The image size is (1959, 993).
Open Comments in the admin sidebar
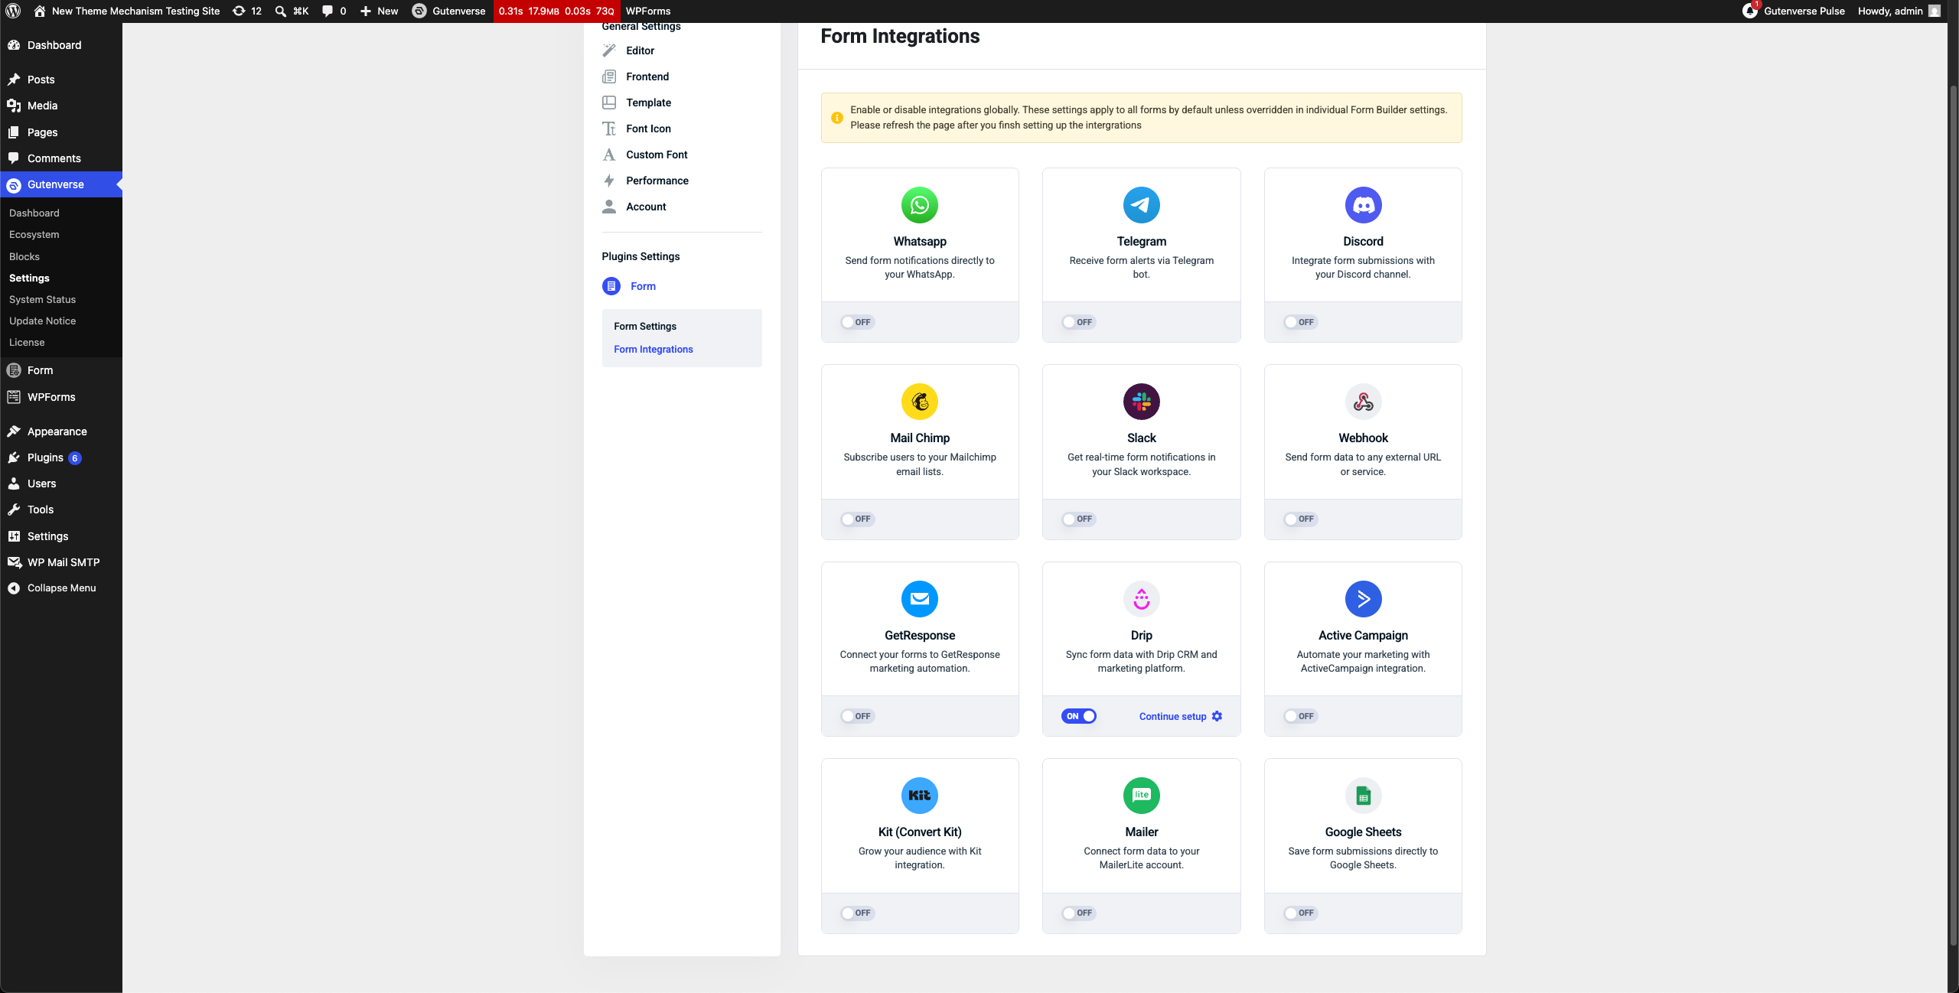[61, 158]
